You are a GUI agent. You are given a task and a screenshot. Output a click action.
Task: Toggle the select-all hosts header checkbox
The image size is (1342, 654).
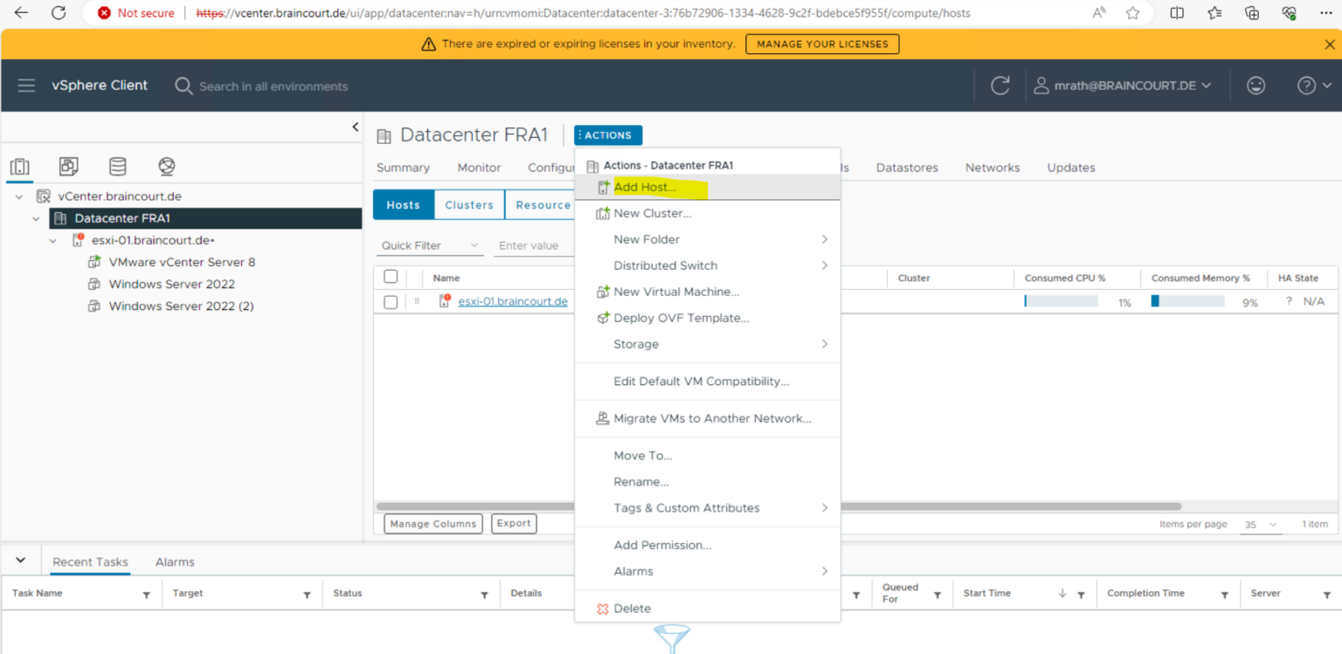pyautogui.click(x=391, y=277)
